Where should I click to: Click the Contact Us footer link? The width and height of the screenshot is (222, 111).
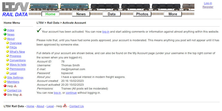tap(76, 106)
